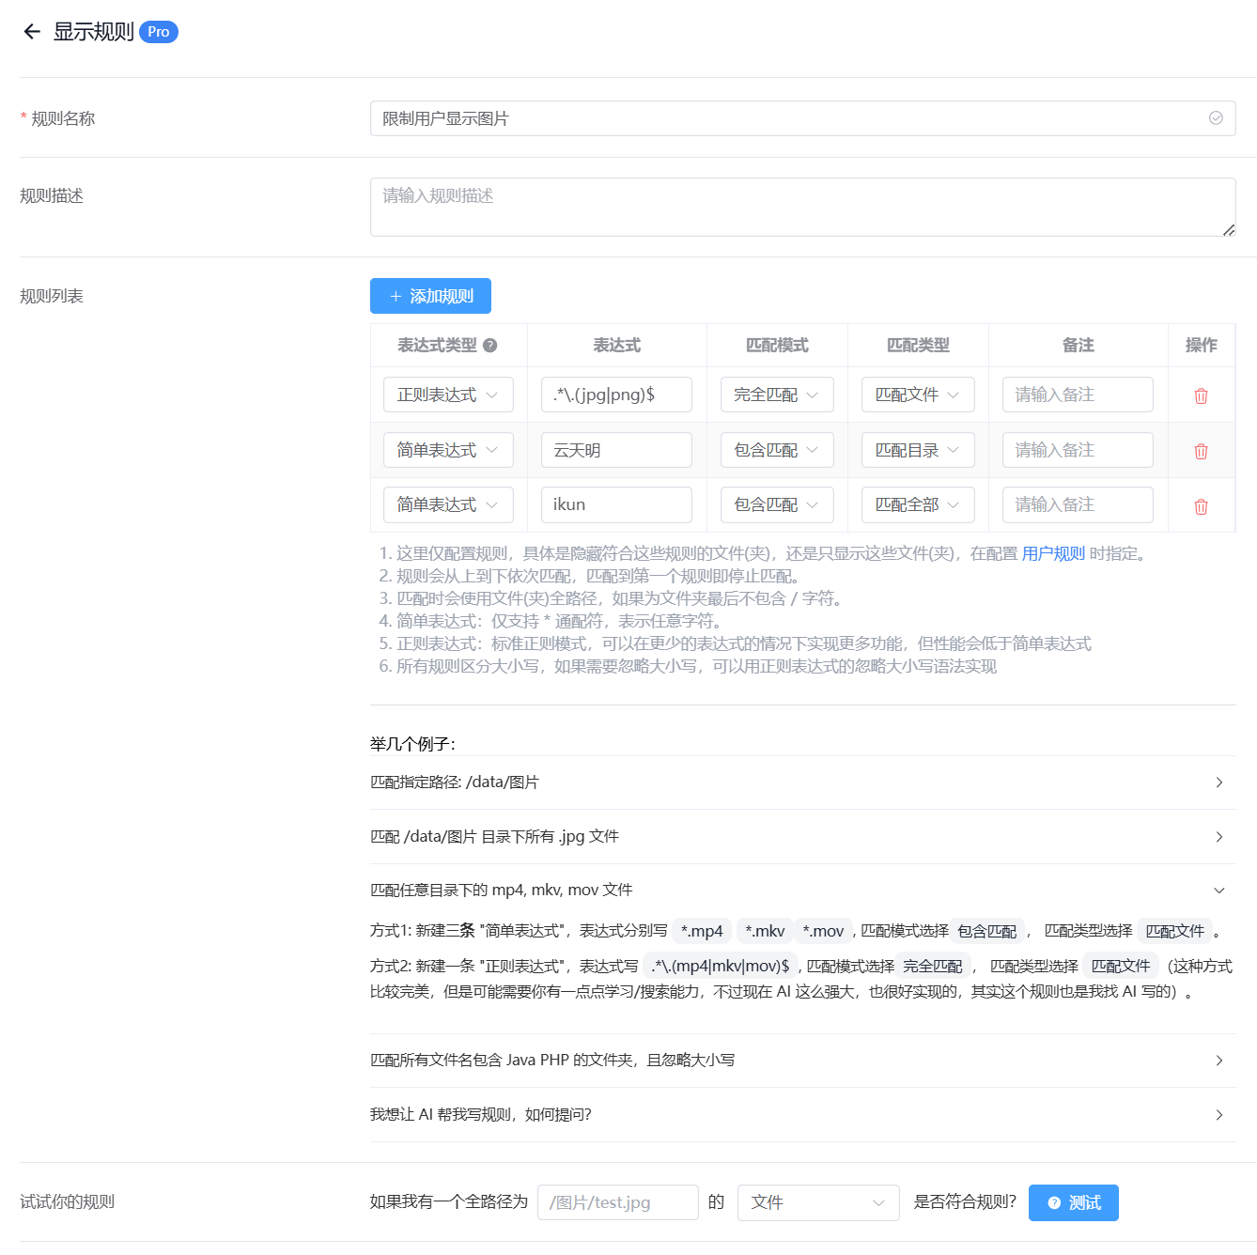Click the .*\.(mp4|mkv|mov)$ code tag
1257x1255 pixels.
pos(721,966)
